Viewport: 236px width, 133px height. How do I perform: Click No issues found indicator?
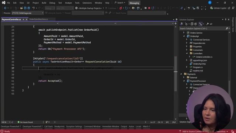point(25,122)
